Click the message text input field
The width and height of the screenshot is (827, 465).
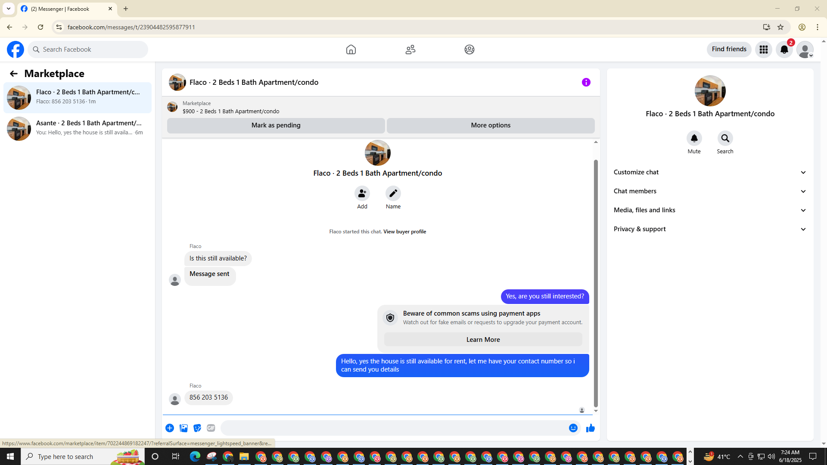[394, 428]
